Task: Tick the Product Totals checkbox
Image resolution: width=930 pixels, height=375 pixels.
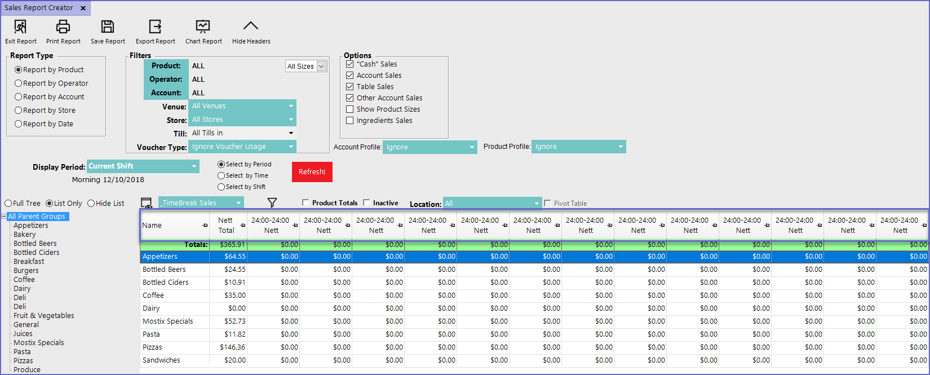Action: tap(305, 203)
